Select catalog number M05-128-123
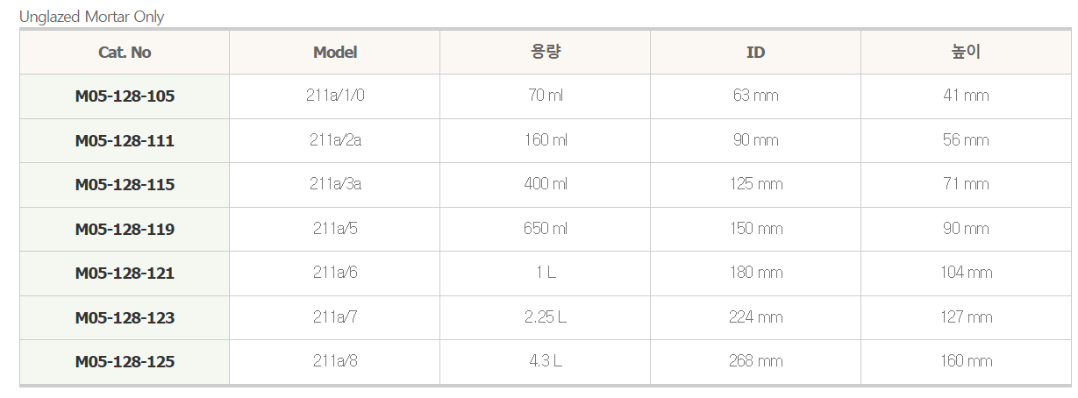The width and height of the screenshot is (1078, 398). click(125, 318)
